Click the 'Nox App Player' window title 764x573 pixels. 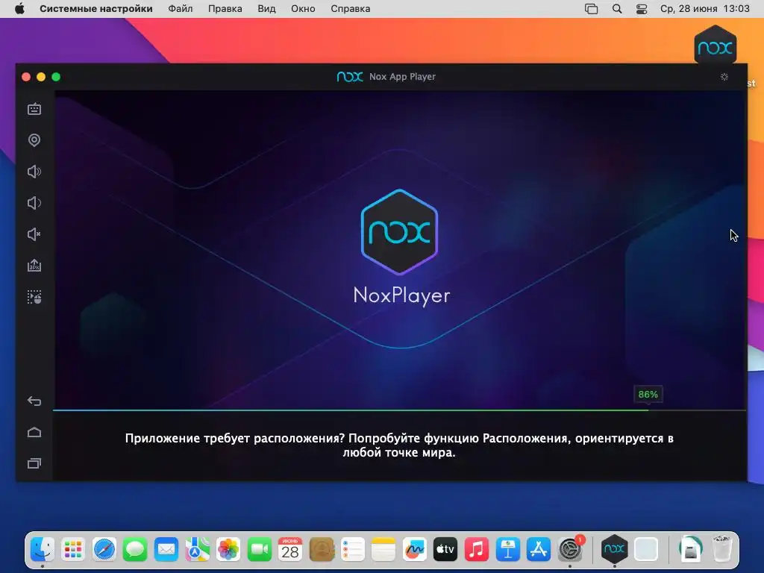pyautogui.click(x=402, y=77)
